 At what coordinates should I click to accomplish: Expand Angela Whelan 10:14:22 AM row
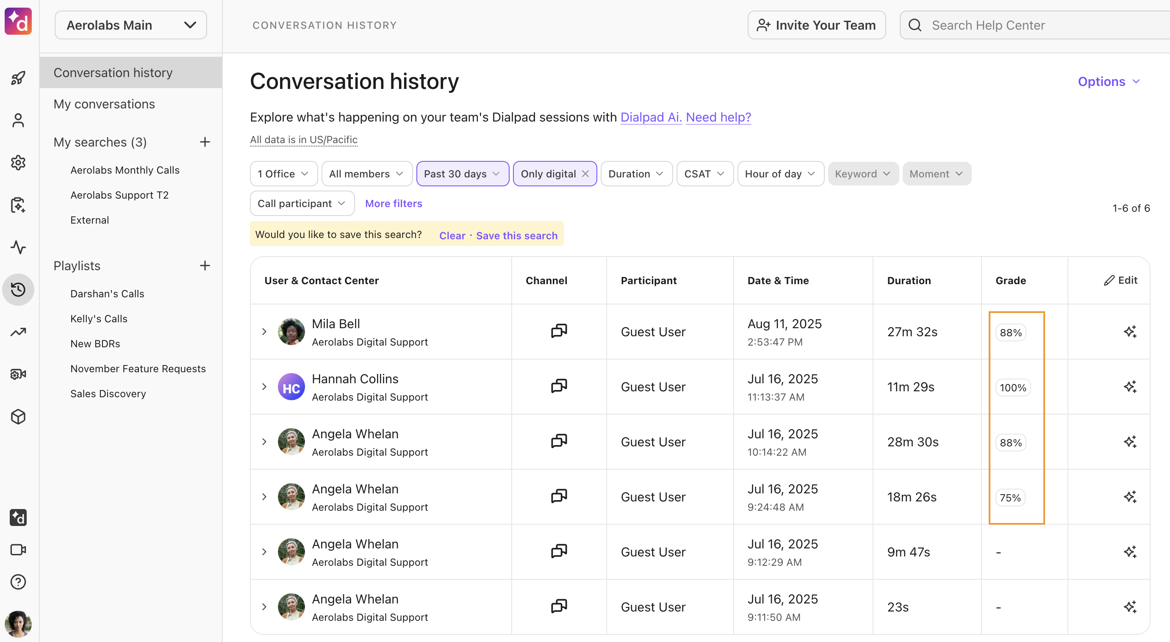(x=264, y=442)
